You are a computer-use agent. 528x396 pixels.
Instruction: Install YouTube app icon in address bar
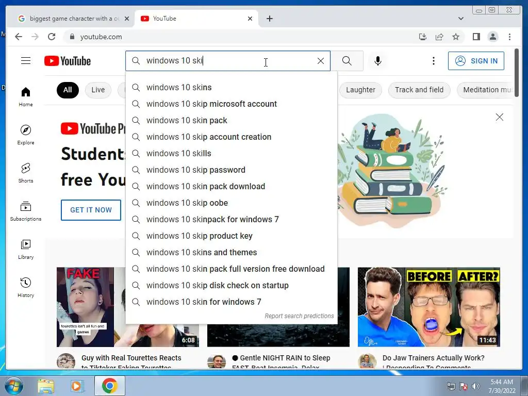click(423, 37)
